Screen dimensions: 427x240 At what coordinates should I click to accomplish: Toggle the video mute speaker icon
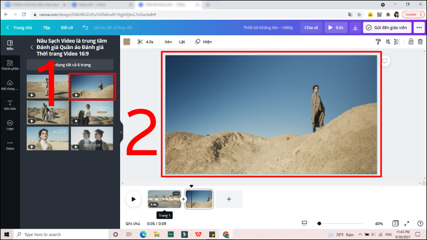tap(388, 42)
